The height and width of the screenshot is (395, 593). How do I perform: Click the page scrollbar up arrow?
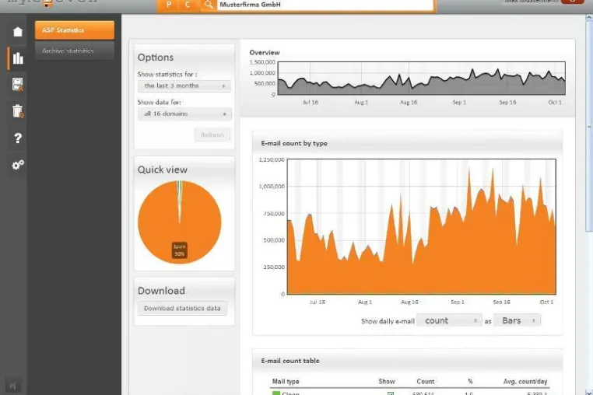(x=589, y=18)
